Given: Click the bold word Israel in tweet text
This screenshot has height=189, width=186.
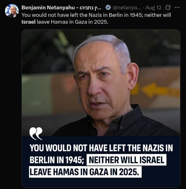Looking at the screenshot, I should pos(28,22).
